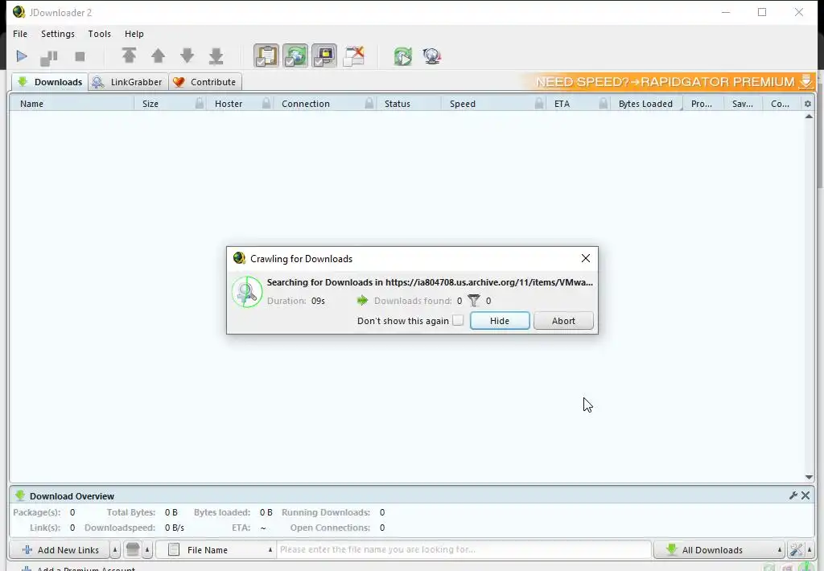Close the Crawling for Downloads dialog
The width and height of the screenshot is (824, 571).
(x=586, y=258)
